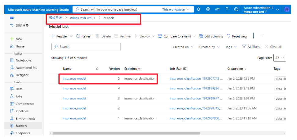Open the Created on filter dropdown
The height and width of the screenshot is (140, 297).
pyautogui.click(x=183, y=47)
